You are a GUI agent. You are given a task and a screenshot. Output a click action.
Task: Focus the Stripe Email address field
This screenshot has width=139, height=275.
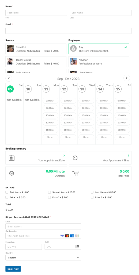pos(43,226)
